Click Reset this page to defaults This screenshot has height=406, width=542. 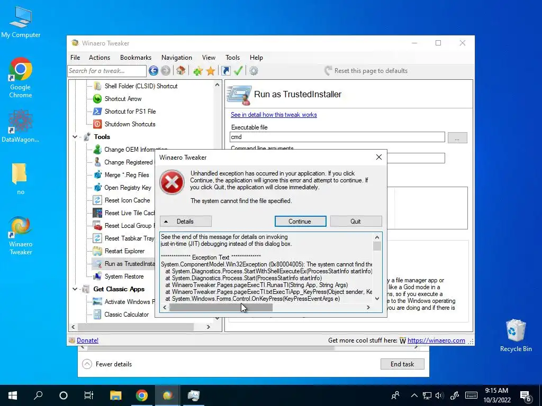pos(366,71)
